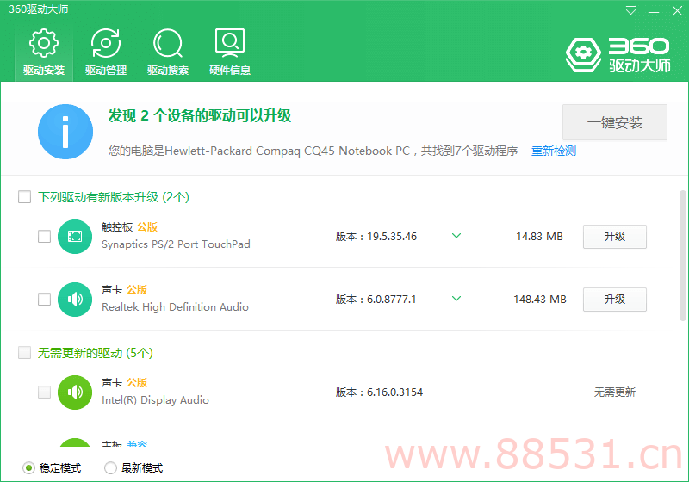The width and height of the screenshot is (689, 482).
Task: Click 升级 for Realtek High Definition Audio
Action: point(615,300)
